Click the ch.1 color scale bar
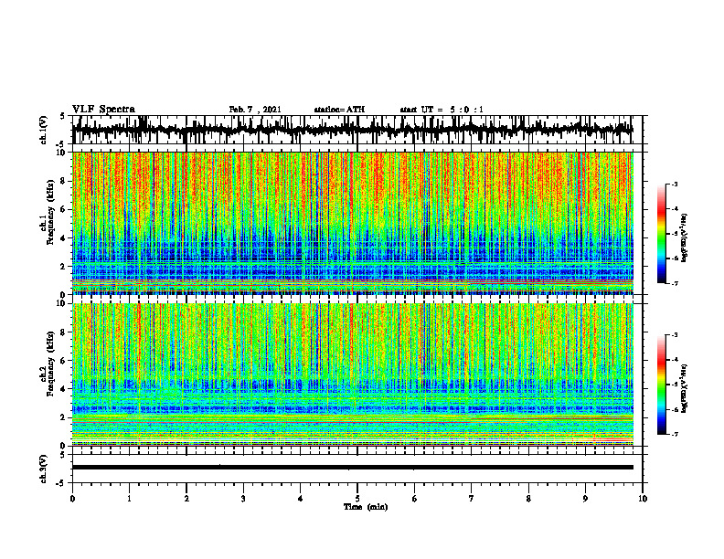The width and height of the screenshot is (724, 559). [x=661, y=234]
